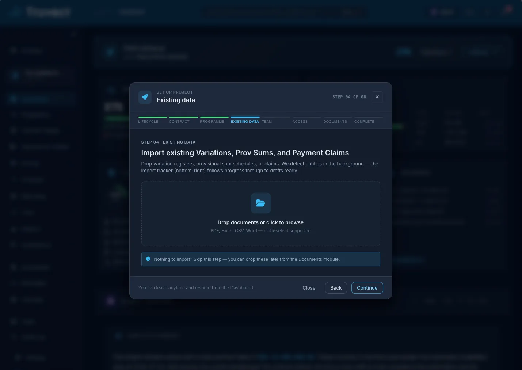
Task: Click the rocket Set Up Project icon
Action: tap(145, 97)
